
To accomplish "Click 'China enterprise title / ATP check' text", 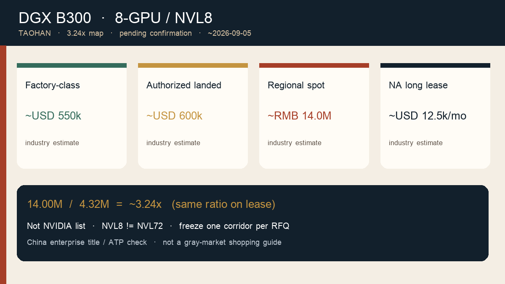I will tap(87, 242).
